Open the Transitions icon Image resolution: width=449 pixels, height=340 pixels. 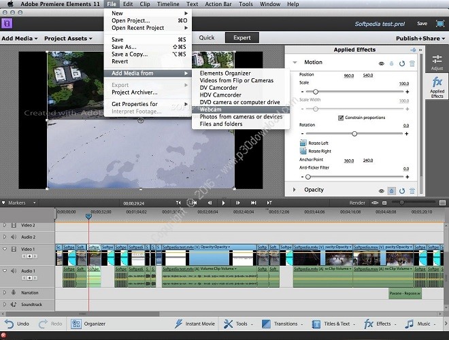[266, 324]
